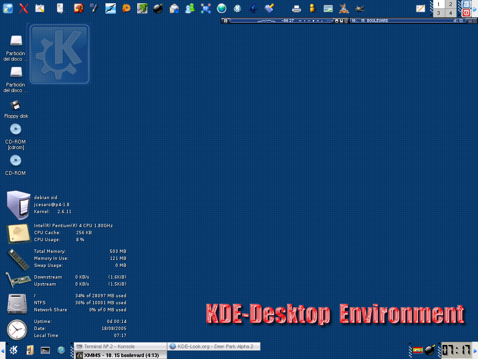The image size is (478, 359).
Task: Open the yellow figure icon
Action: point(312,8)
